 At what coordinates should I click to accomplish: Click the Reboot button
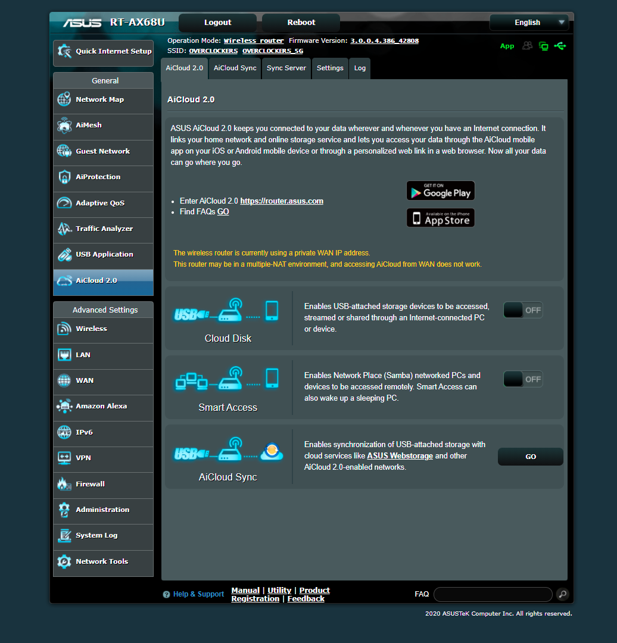300,22
